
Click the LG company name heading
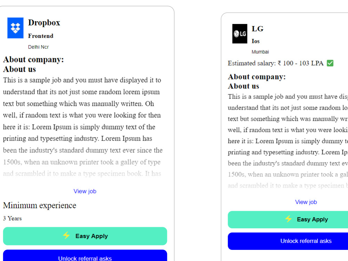tap(258, 29)
